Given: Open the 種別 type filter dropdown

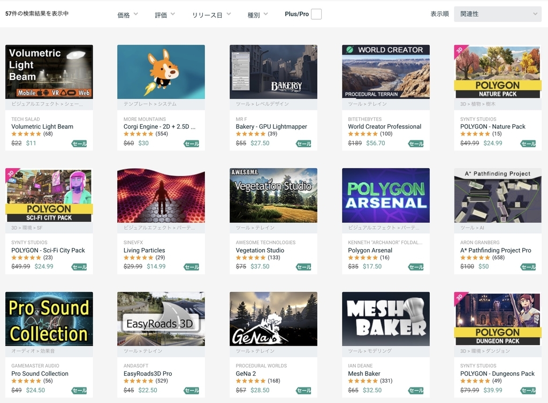Looking at the screenshot, I should tap(257, 14).
